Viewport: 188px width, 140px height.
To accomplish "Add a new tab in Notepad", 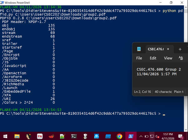I will pos(180,49).
